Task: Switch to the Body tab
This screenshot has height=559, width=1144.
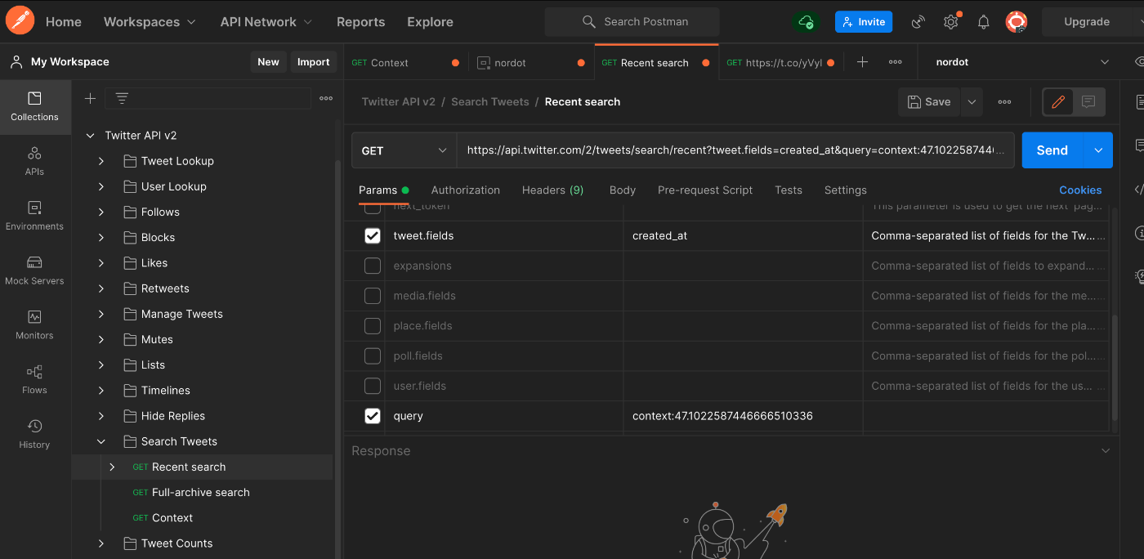Action: click(622, 190)
